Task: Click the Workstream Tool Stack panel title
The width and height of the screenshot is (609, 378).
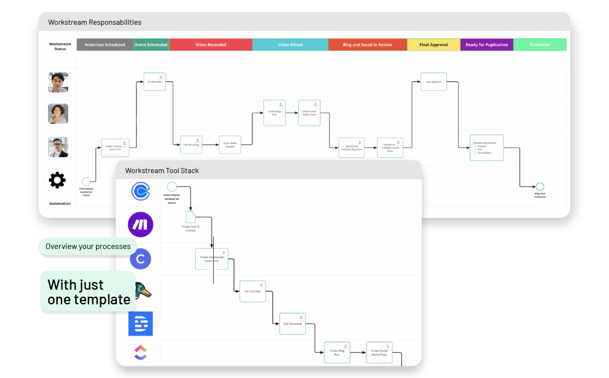Action: 162,171
